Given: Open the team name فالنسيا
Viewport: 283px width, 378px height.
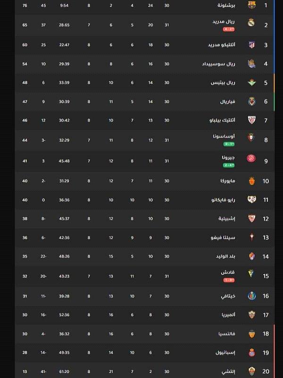Looking at the screenshot, I should click(x=227, y=334).
